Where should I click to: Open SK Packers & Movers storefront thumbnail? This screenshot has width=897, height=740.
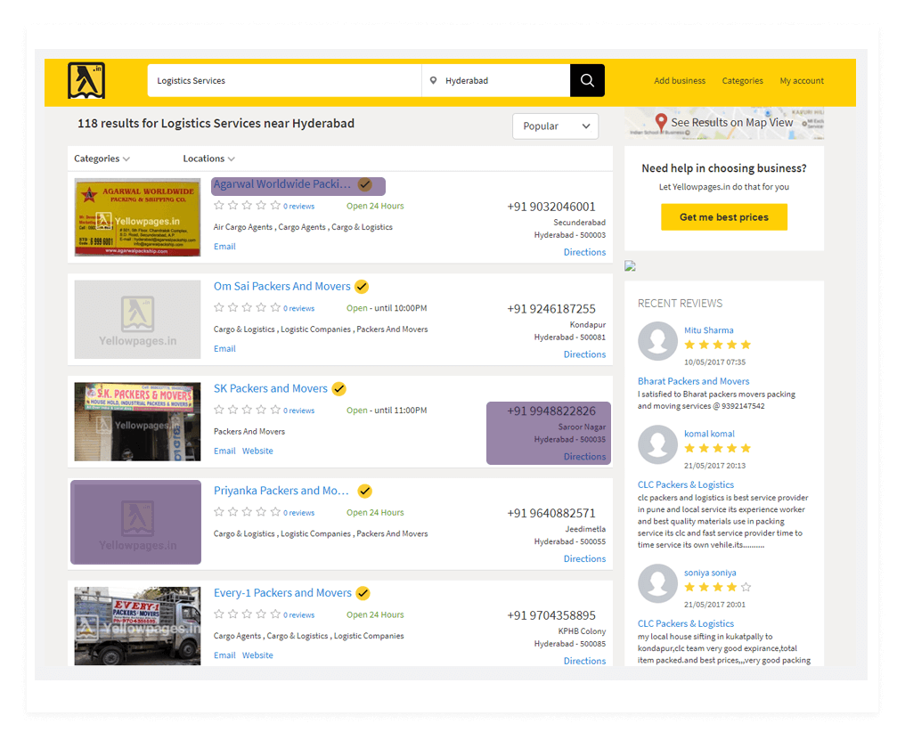tap(137, 422)
